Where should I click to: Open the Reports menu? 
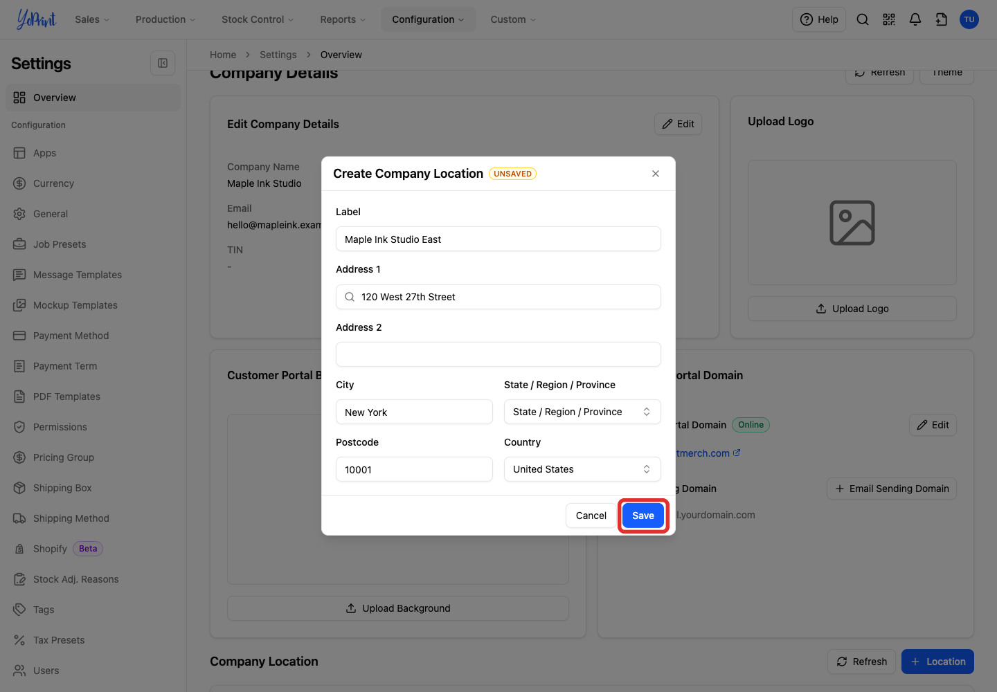pos(343,19)
